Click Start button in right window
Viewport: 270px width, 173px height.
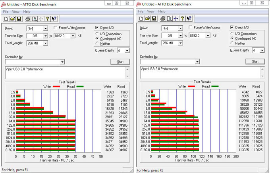pyautogui.click(x=255, y=62)
